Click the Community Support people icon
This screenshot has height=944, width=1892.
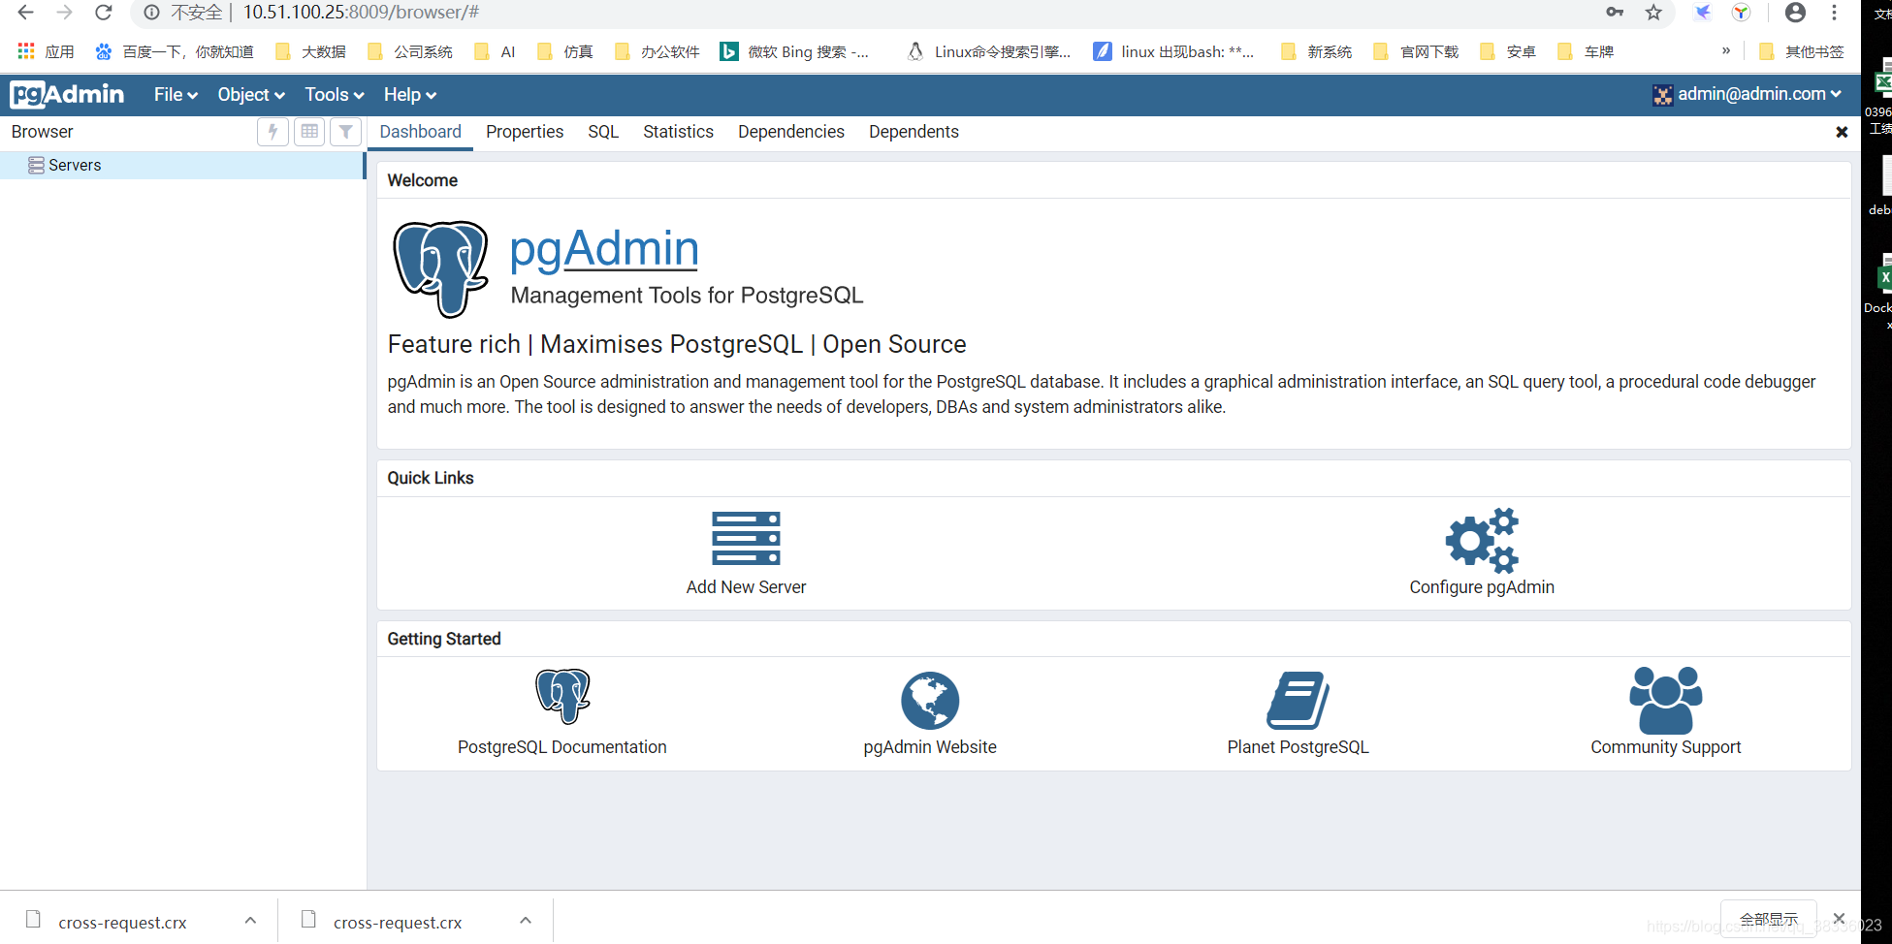pyautogui.click(x=1666, y=700)
